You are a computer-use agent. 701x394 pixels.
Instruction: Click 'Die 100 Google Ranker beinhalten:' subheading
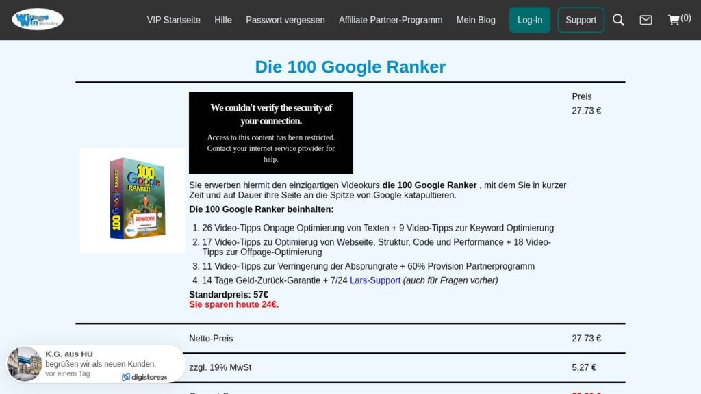pyautogui.click(x=261, y=209)
